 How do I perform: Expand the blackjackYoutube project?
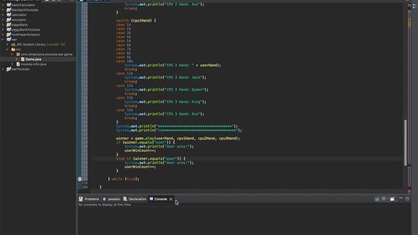[x=3, y=10]
